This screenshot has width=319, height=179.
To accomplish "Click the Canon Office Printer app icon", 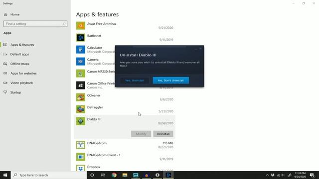I will [x=81, y=85].
